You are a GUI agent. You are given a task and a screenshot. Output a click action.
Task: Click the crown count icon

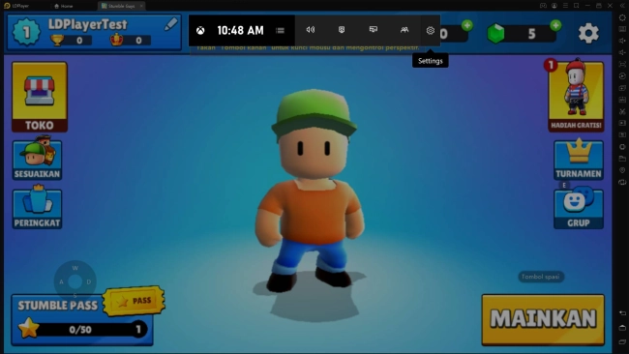(x=117, y=40)
